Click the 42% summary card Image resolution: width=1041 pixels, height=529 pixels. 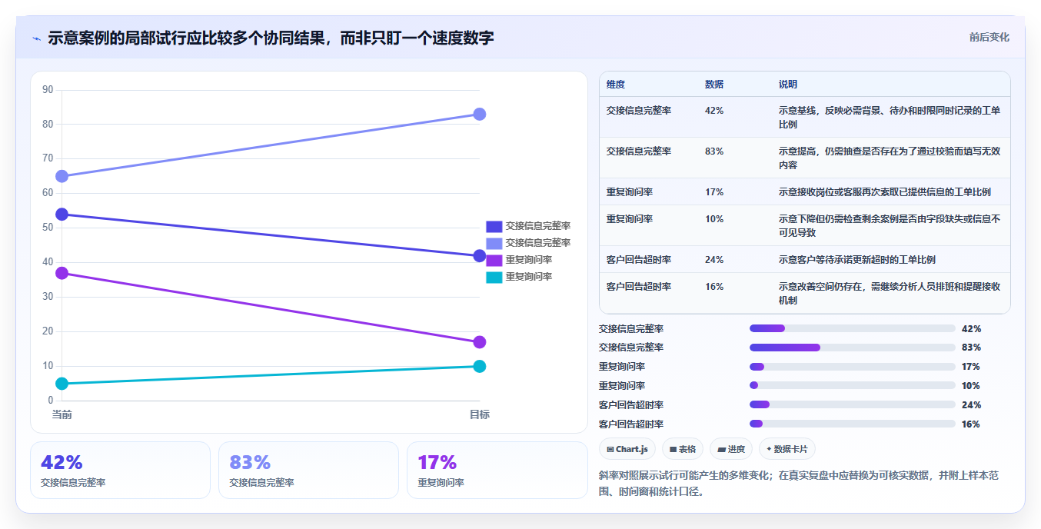click(x=120, y=470)
